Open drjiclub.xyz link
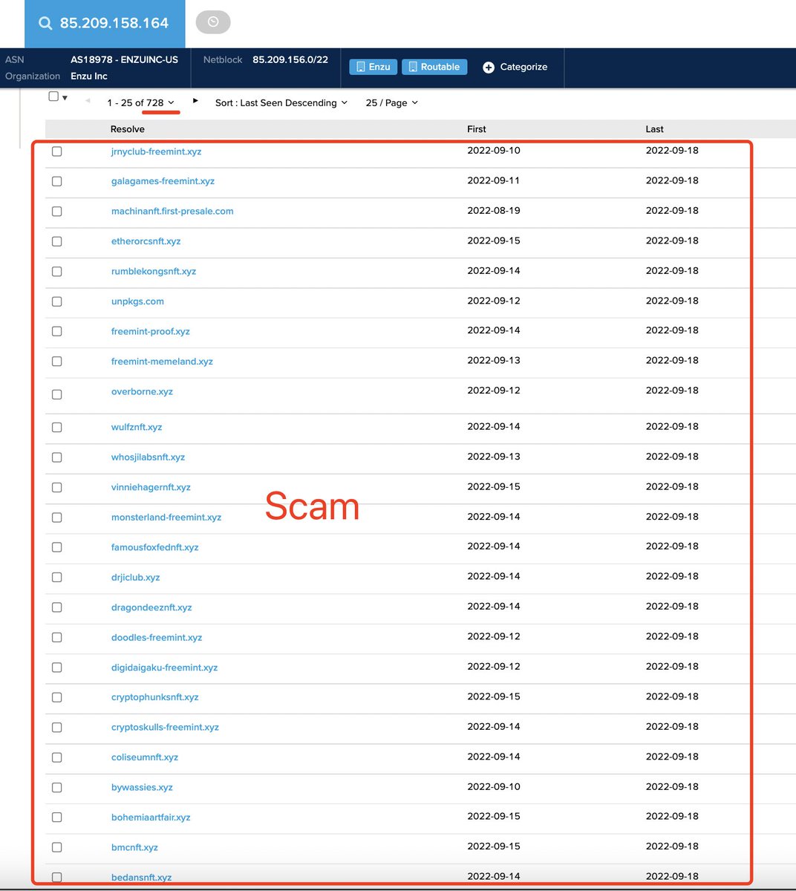 [135, 578]
